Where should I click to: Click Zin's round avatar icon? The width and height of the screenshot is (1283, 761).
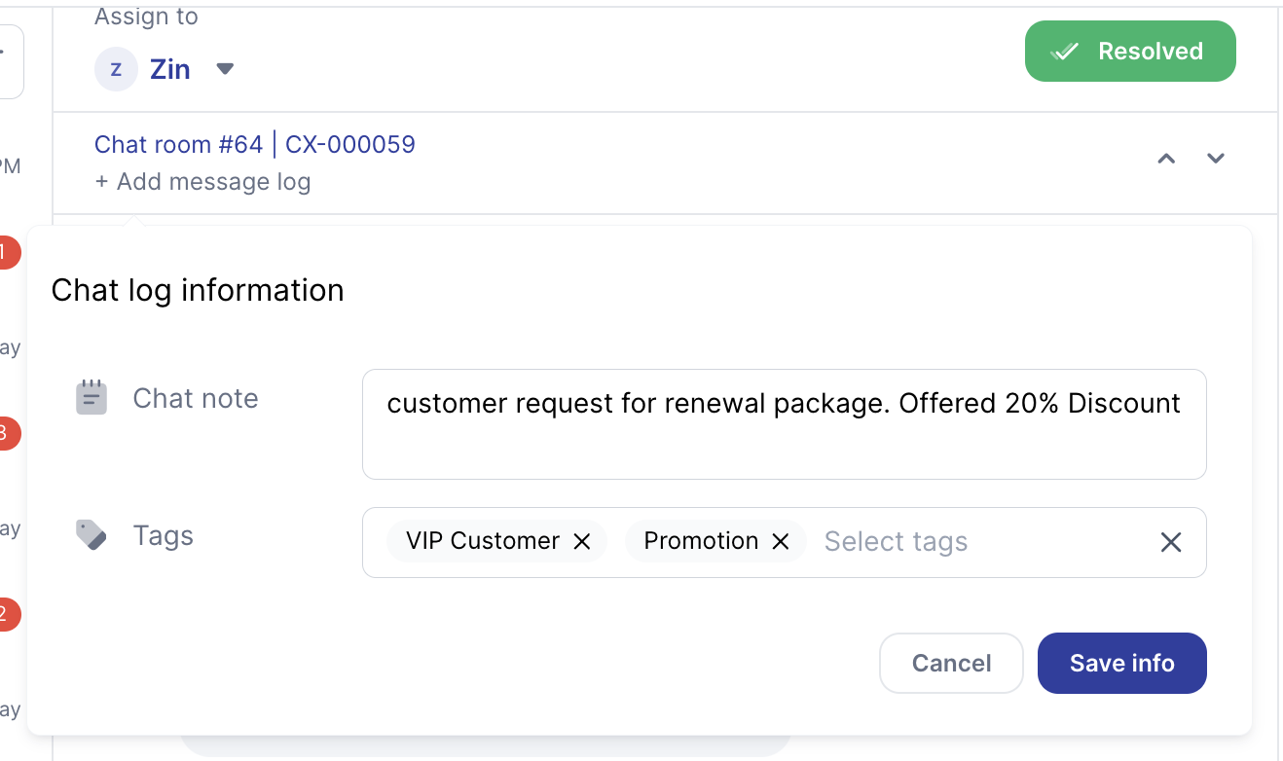(116, 69)
